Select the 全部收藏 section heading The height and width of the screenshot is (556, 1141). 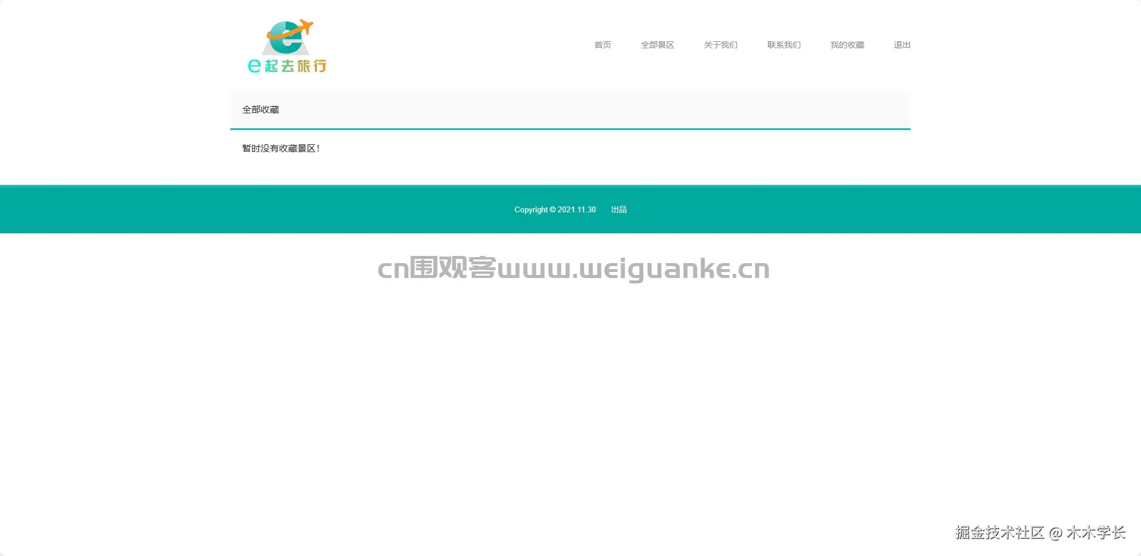click(261, 110)
